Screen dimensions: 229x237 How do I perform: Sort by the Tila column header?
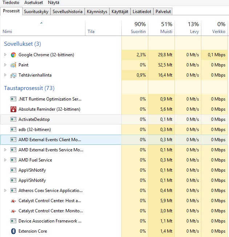click(103, 28)
